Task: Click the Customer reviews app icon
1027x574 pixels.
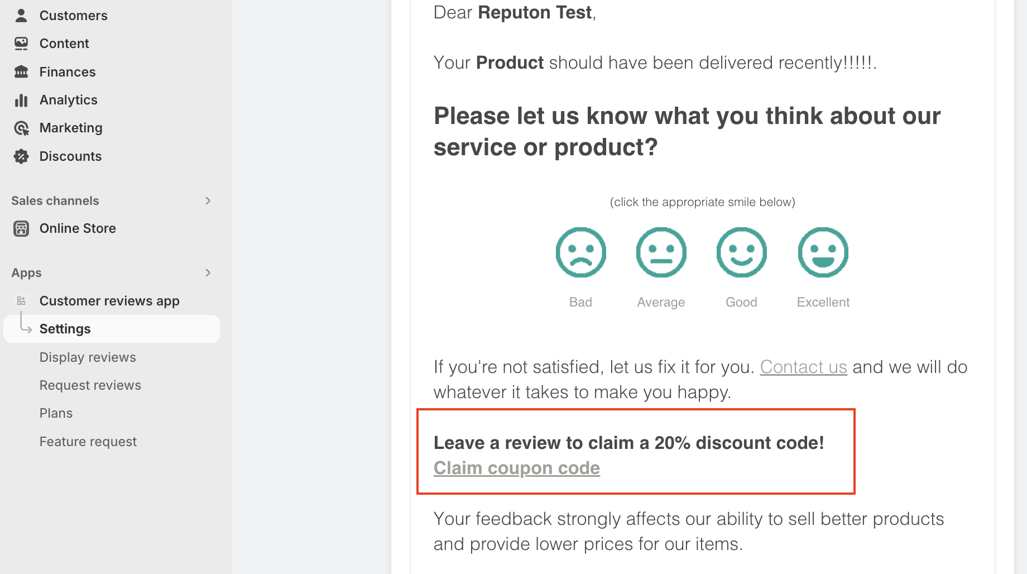Action: point(21,301)
